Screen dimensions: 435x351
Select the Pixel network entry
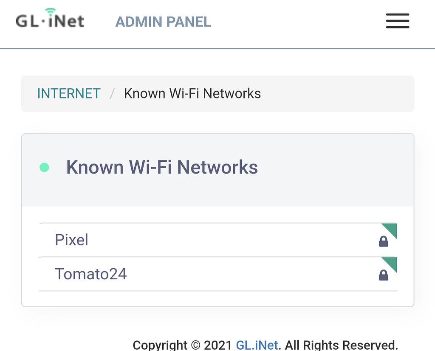tap(71, 240)
